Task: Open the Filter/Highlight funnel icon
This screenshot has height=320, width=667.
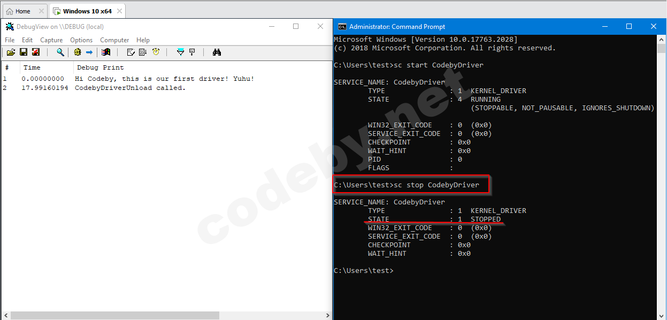Action: [x=180, y=52]
